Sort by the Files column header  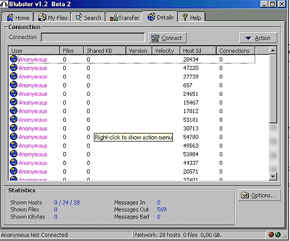(x=72, y=51)
